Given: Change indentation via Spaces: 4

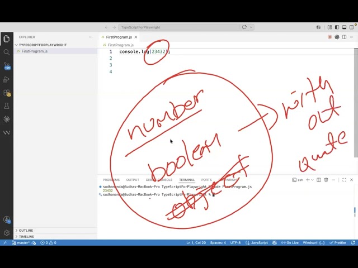Looking at the screenshot, I should coord(218,243).
